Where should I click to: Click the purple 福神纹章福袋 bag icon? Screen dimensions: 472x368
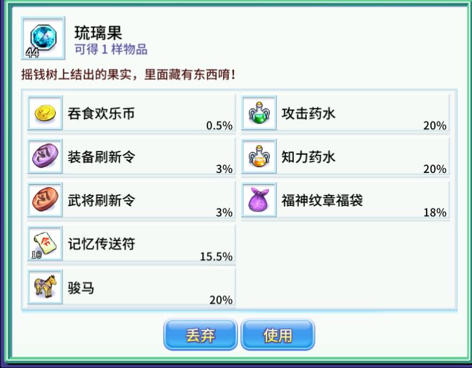pos(259,200)
